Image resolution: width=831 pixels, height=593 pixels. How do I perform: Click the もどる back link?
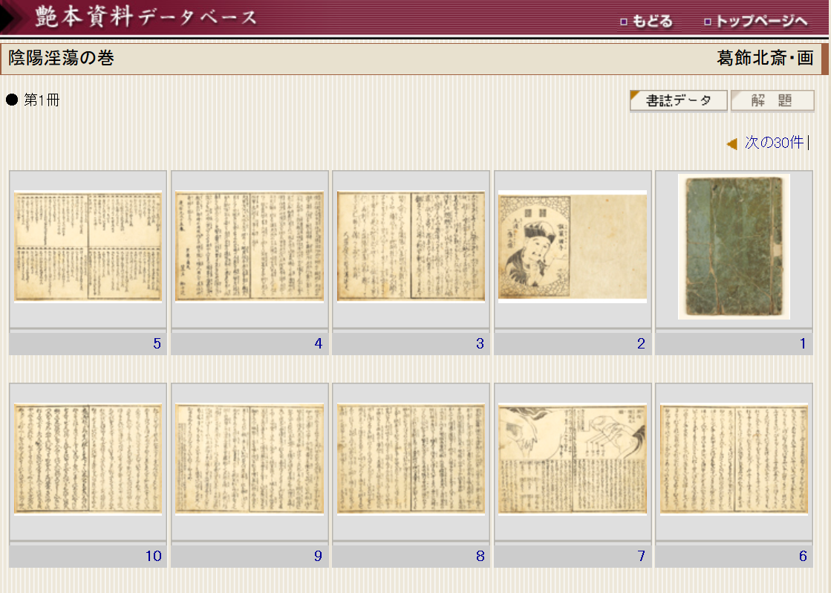(x=647, y=22)
